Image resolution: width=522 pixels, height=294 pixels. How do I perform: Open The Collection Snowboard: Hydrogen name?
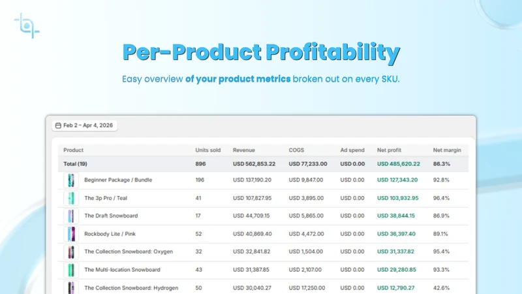131,287
